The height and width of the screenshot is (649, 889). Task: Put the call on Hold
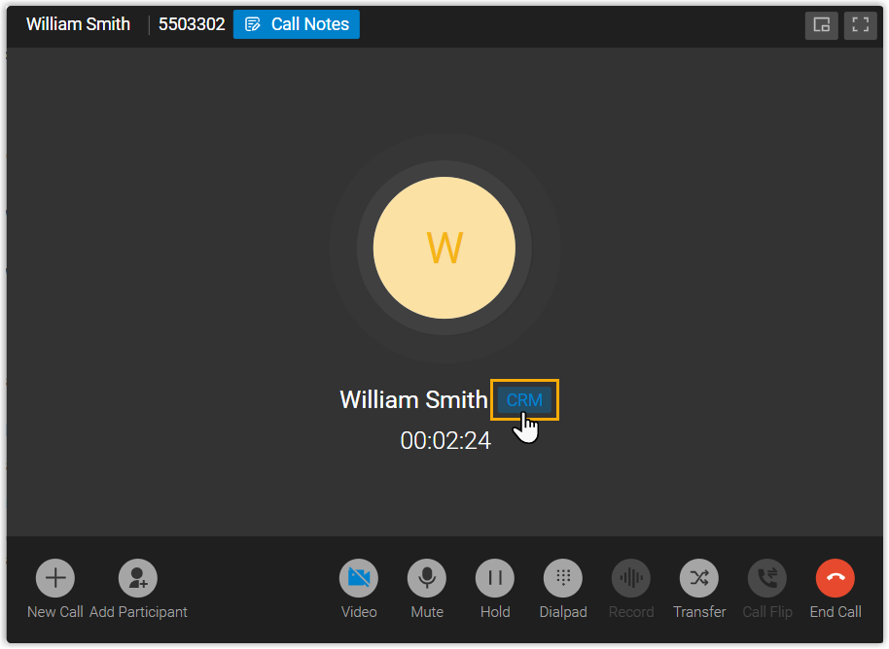(x=495, y=578)
